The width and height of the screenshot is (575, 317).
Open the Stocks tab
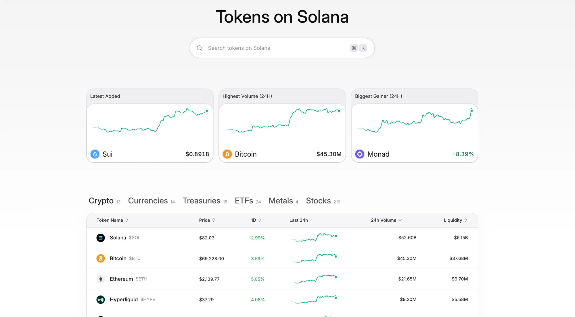tap(319, 201)
